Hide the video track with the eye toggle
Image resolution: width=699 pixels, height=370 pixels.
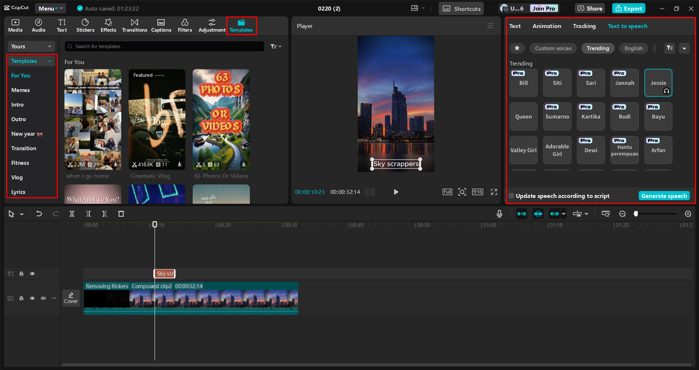click(x=32, y=298)
